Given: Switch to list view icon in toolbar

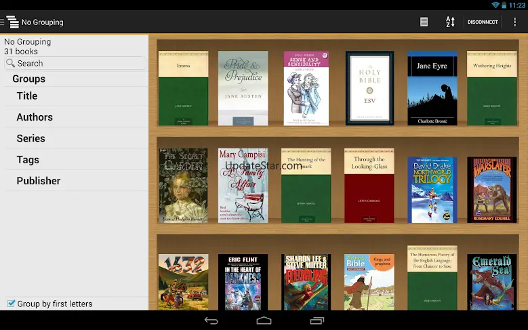Looking at the screenshot, I should click(424, 22).
